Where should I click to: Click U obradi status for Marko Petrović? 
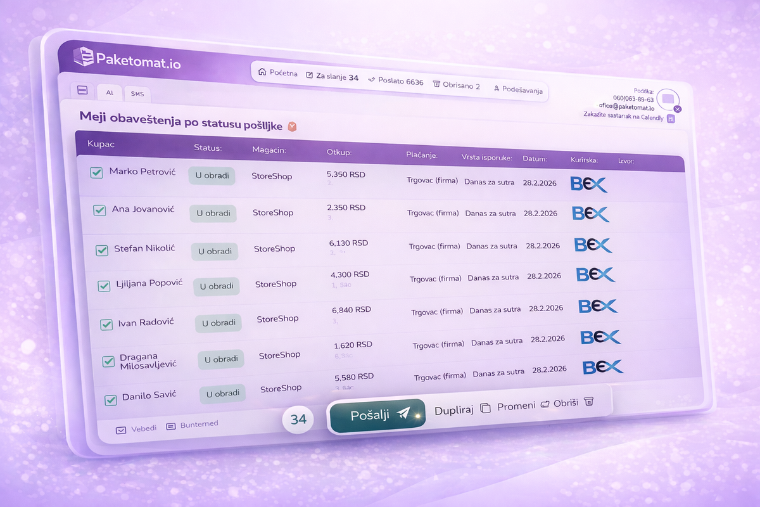coord(212,176)
